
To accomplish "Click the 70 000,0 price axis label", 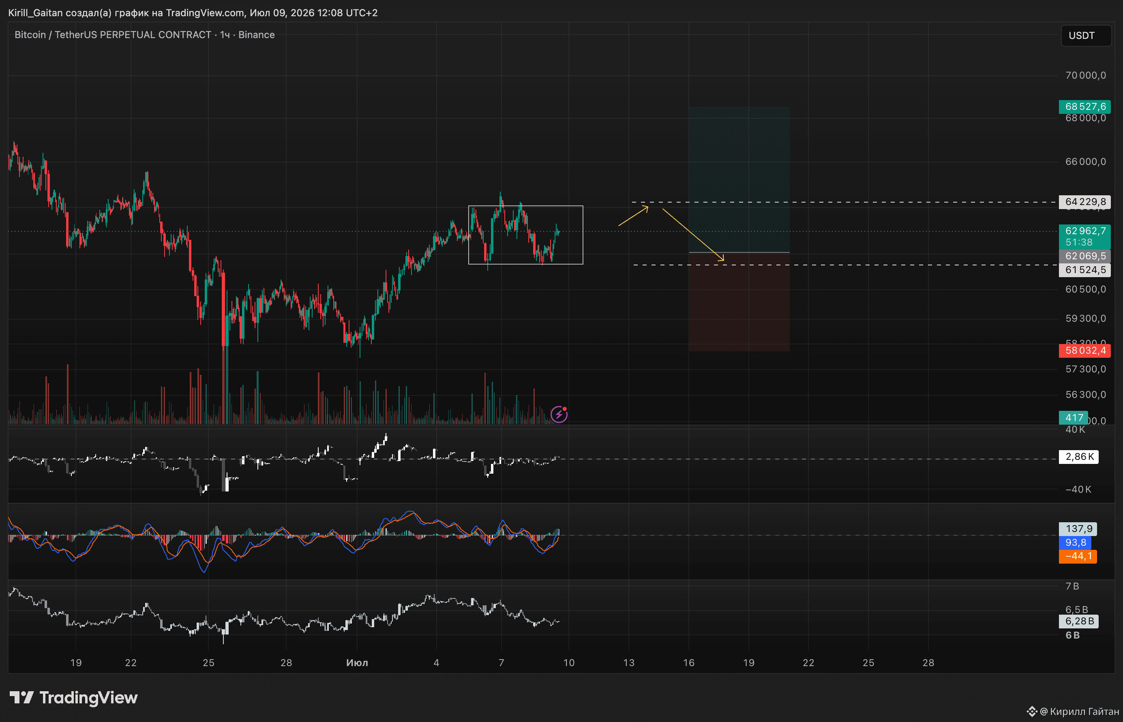I will [1085, 75].
